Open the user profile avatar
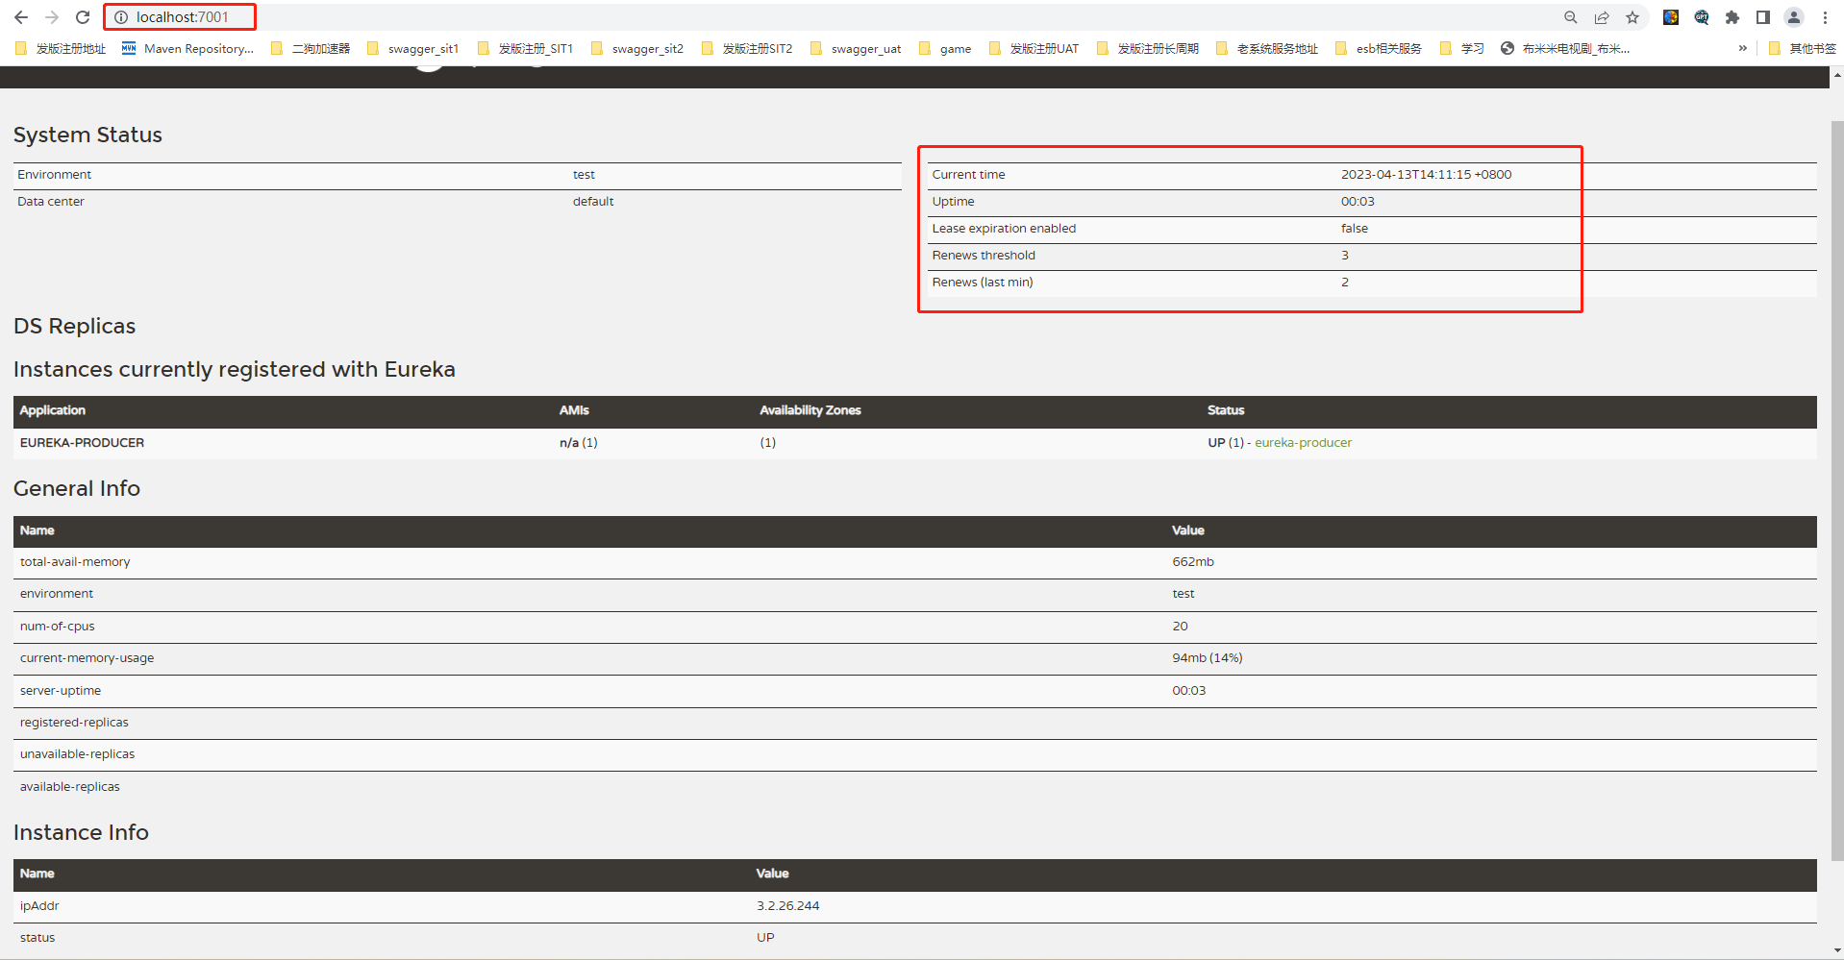 [1794, 17]
